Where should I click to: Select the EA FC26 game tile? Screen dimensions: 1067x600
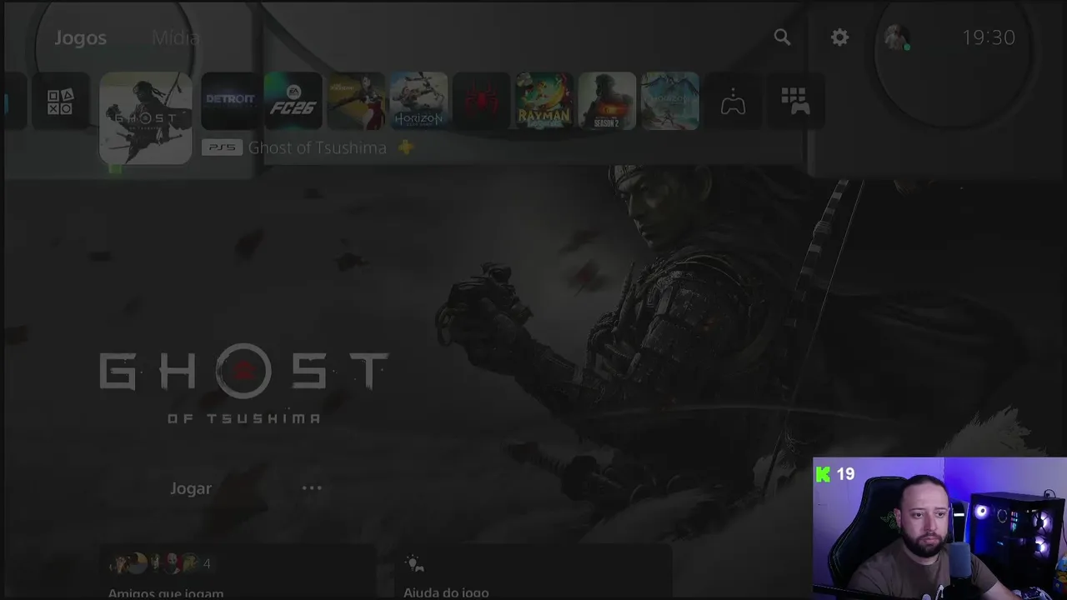(x=293, y=101)
